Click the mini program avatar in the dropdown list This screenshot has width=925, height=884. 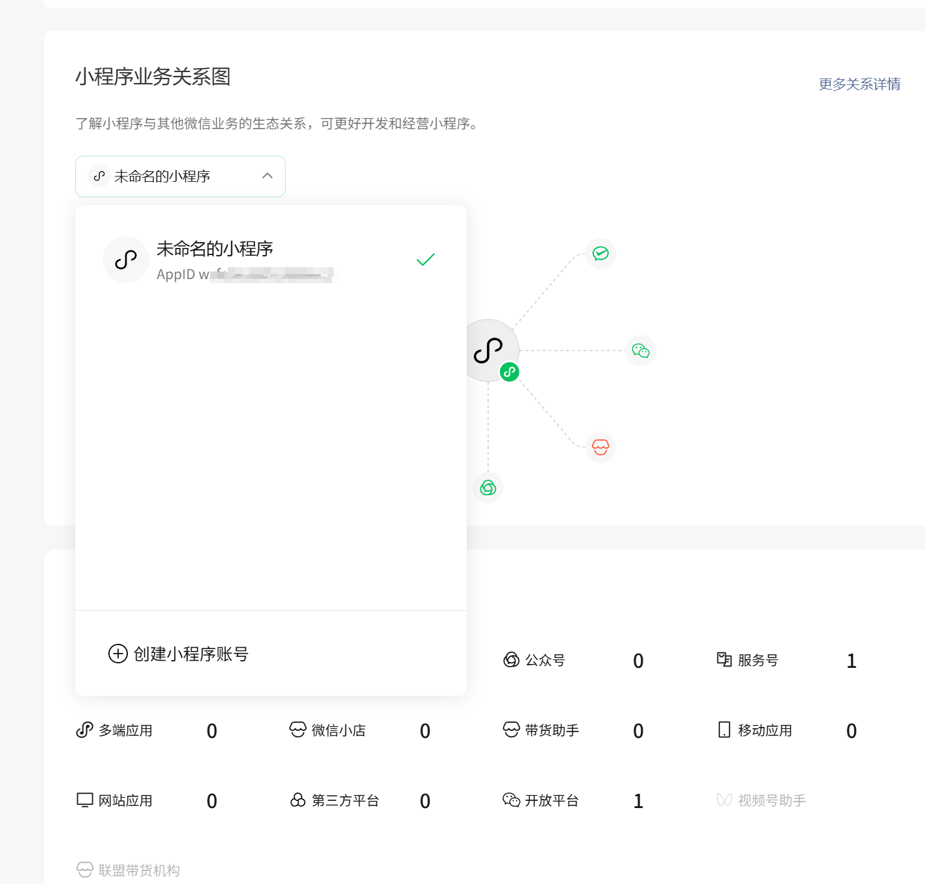click(126, 260)
